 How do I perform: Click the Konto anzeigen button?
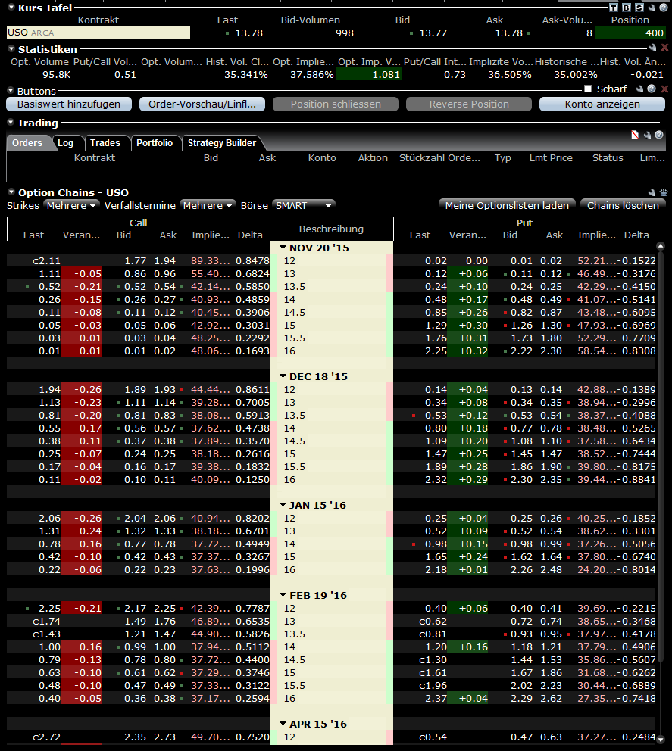[x=602, y=104]
